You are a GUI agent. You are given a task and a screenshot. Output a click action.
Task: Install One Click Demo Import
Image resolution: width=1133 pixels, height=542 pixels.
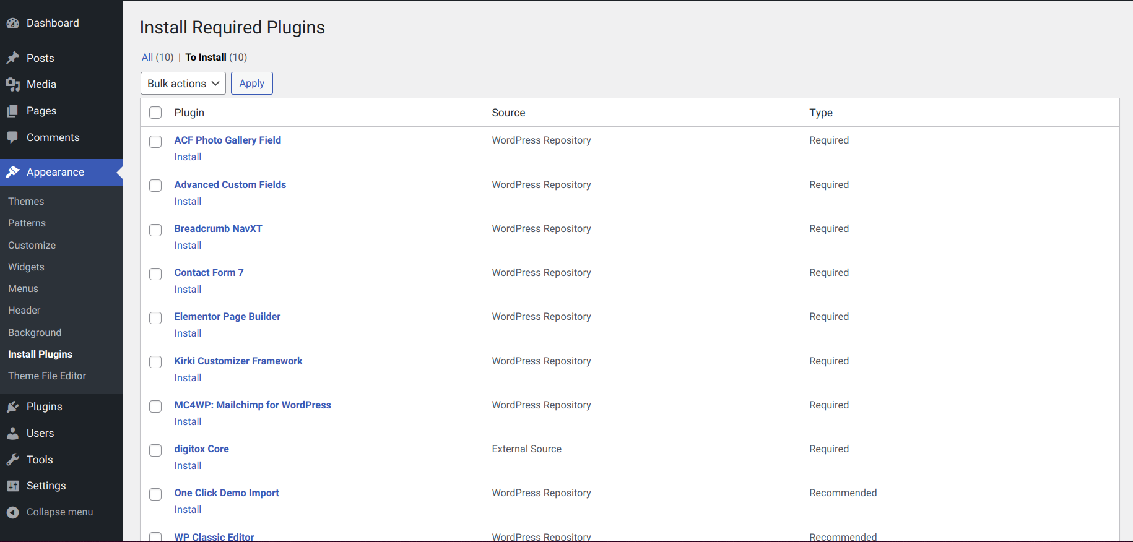tap(188, 510)
